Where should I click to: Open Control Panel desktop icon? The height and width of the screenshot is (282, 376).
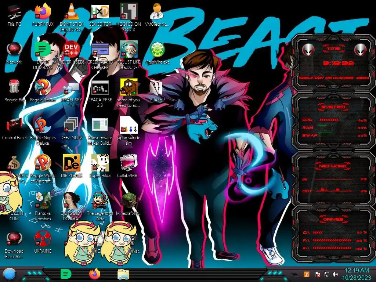[14, 125]
